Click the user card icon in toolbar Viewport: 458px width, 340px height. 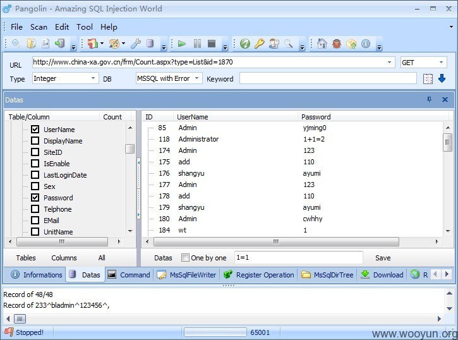(274, 44)
